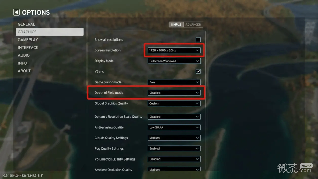
Task: Open the Anti-aliasing Quality dropdown
Action: pyautogui.click(x=174, y=127)
